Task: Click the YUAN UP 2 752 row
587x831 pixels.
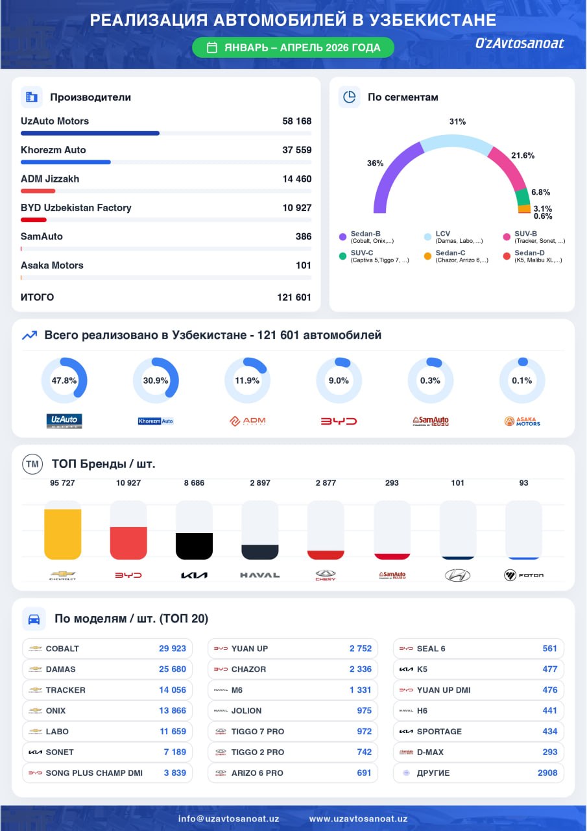Action: (293, 649)
